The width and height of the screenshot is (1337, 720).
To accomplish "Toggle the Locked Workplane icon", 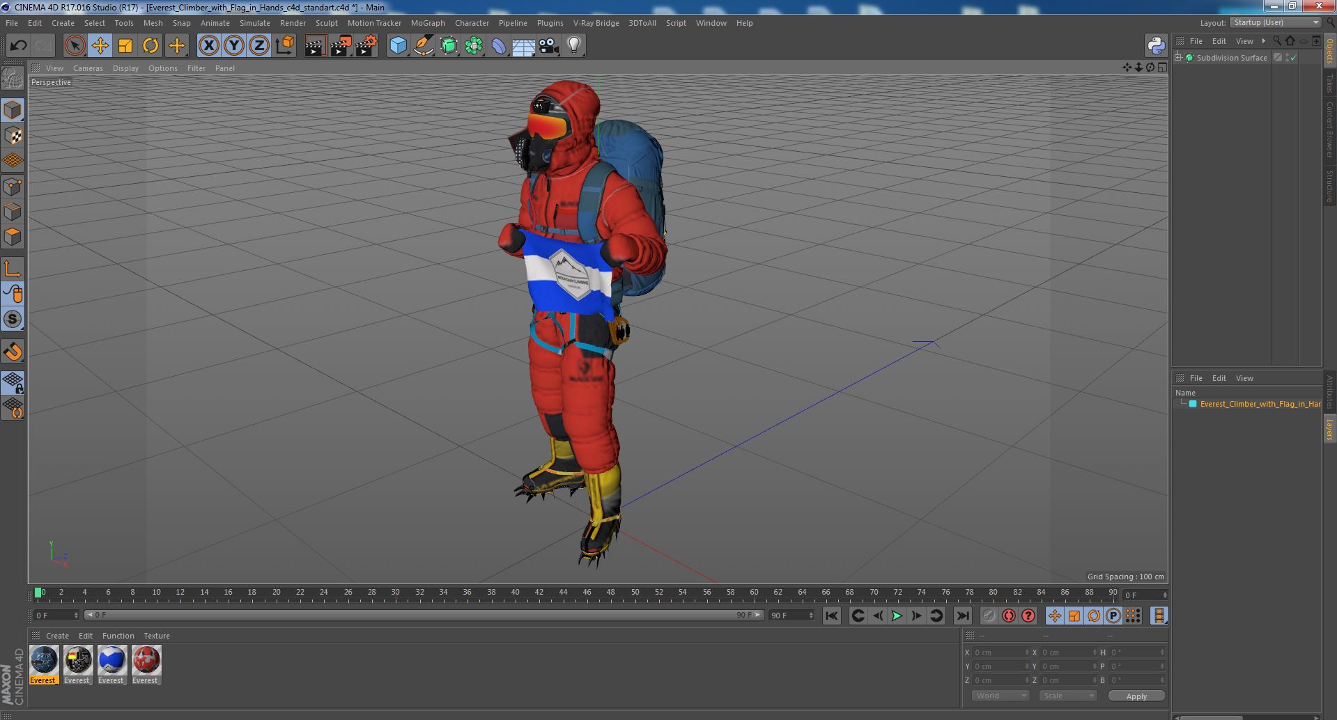I will [x=13, y=382].
